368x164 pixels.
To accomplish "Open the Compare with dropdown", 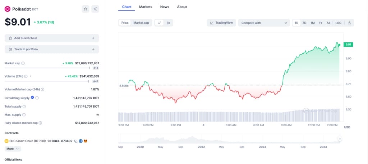I will pos(264,23).
